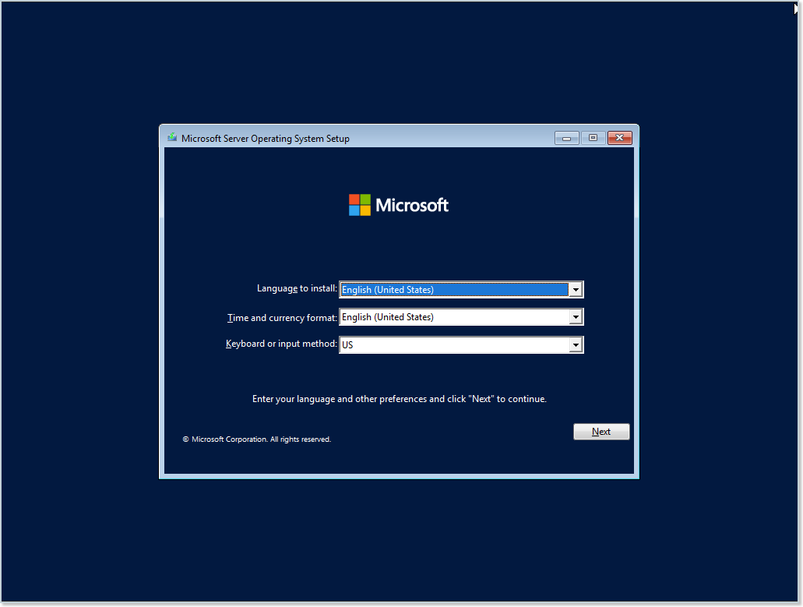The width and height of the screenshot is (803, 607).
Task: Click the US keyboard input method field
Action: (461, 345)
